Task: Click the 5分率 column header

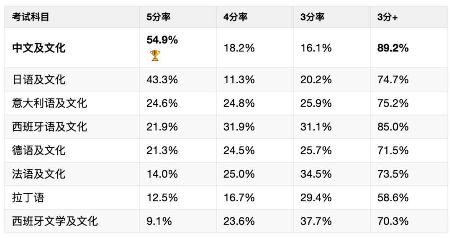Action: pyautogui.click(x=159, y=17)
